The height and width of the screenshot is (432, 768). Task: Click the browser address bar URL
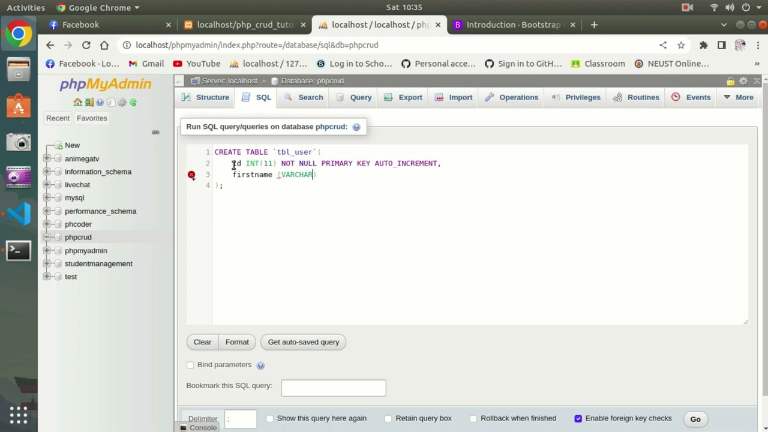click(x=257, y=45)
